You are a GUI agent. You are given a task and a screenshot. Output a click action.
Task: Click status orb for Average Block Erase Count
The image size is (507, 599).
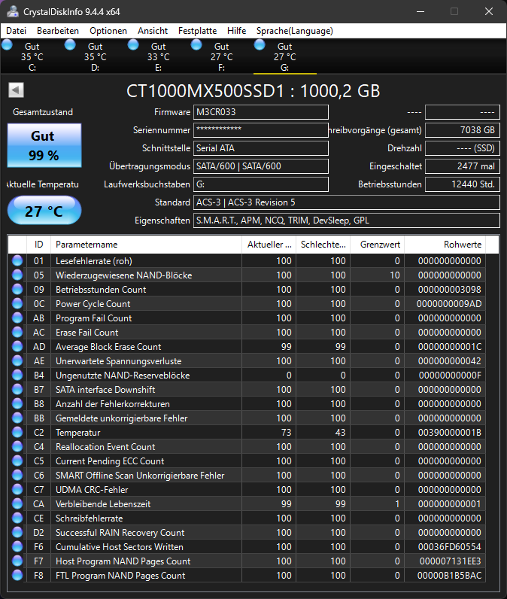[17, 346]
